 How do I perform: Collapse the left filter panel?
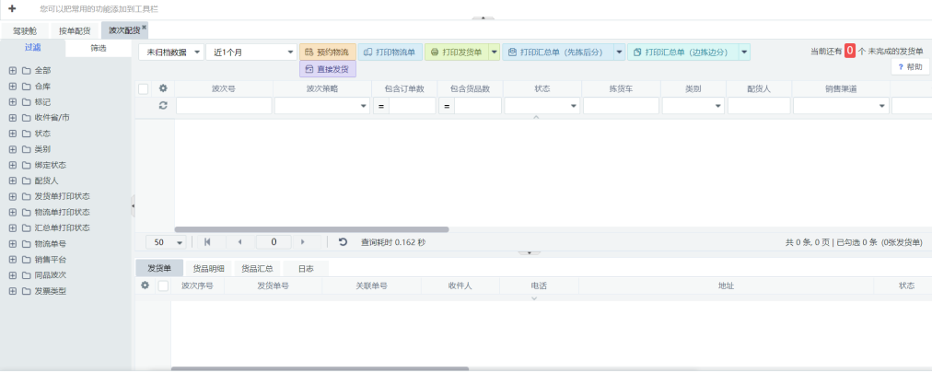point(133,205)
